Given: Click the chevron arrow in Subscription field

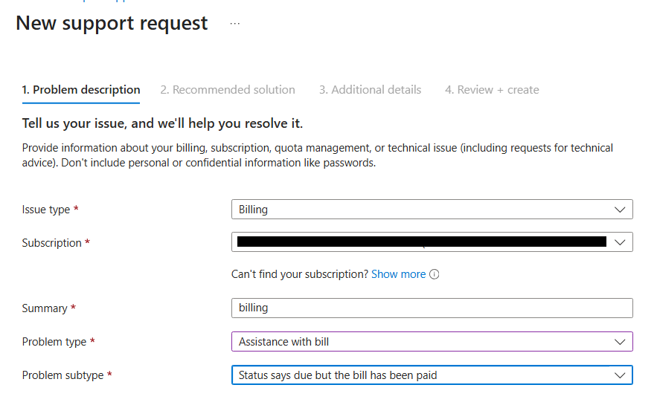Looking at the screenshot, I should point(620,242).
